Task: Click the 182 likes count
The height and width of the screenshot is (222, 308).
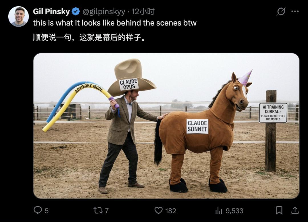Action: click(171, 211)
